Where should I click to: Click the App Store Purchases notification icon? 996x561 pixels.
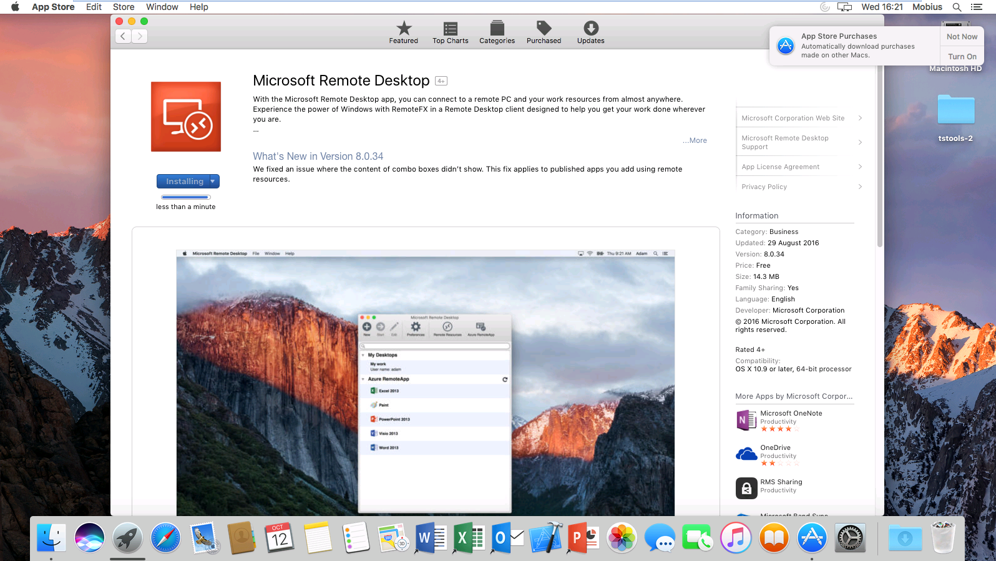[x=786, y=46]
